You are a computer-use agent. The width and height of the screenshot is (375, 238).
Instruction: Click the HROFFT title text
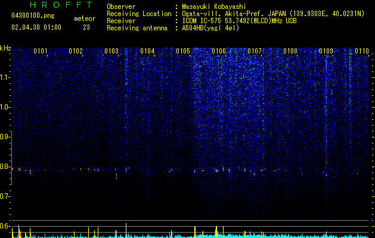click(61, 5)
